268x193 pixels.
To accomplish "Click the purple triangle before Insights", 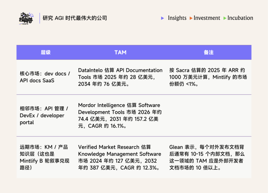I will 162,18.
